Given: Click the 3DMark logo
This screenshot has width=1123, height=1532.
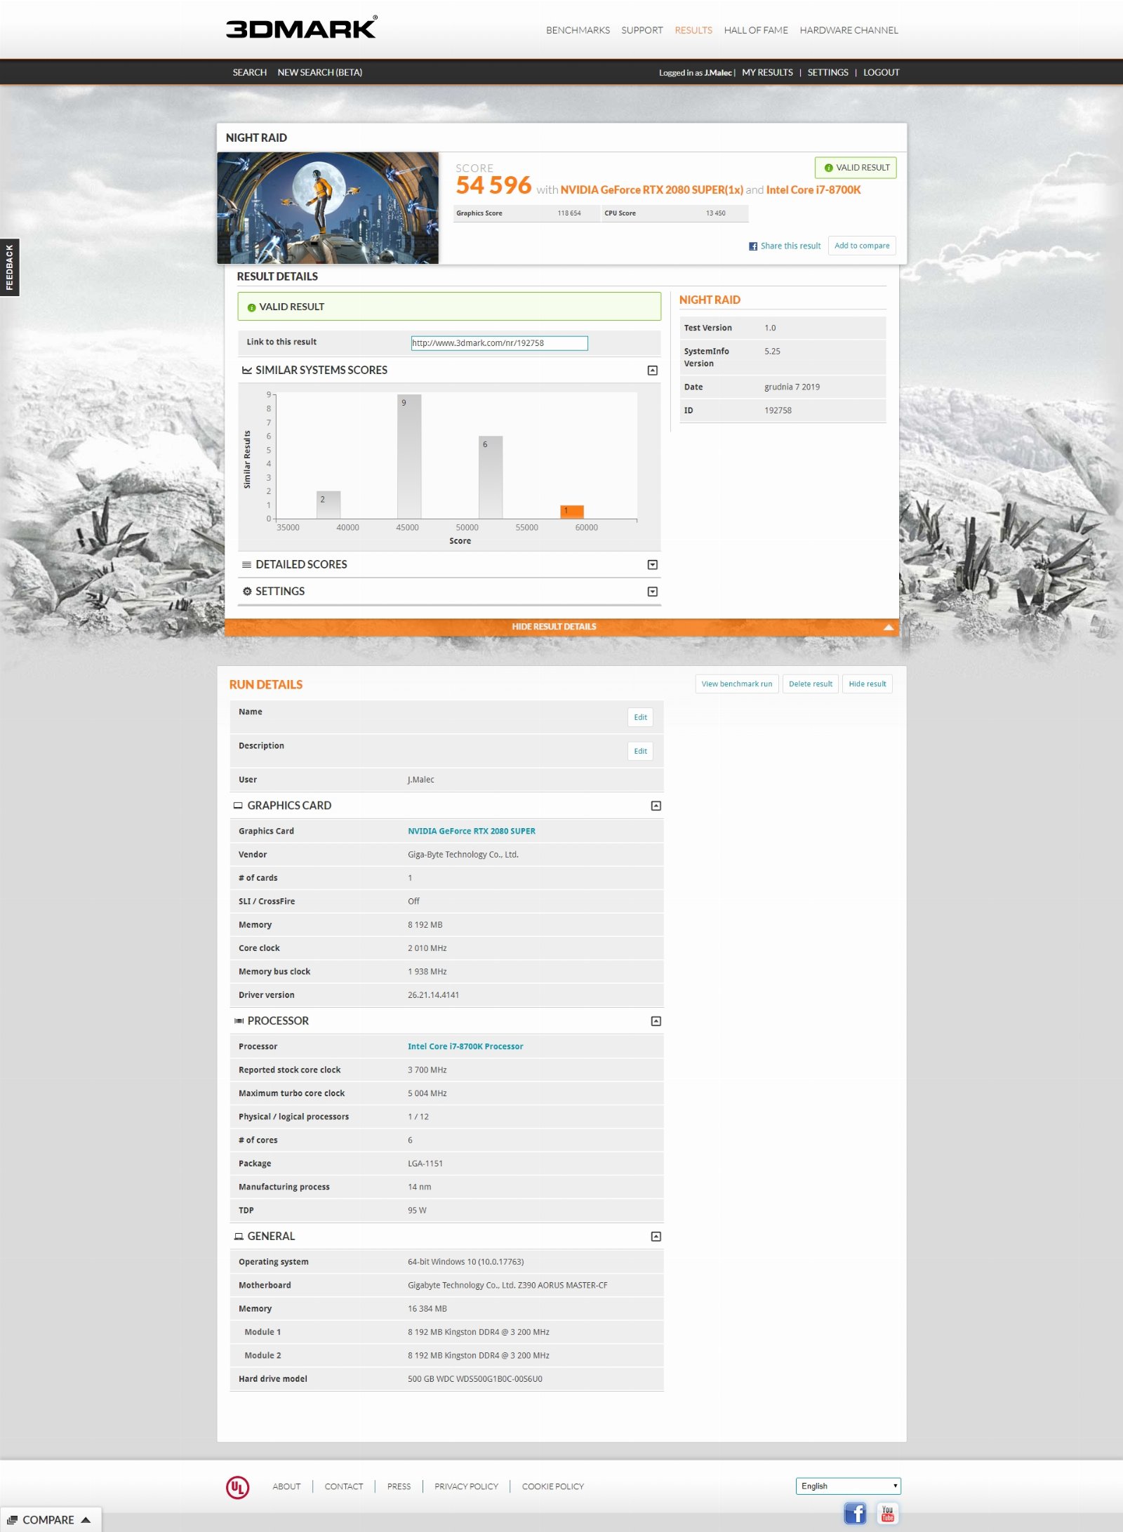Looking at the screenshot, I should coord(301,27).
